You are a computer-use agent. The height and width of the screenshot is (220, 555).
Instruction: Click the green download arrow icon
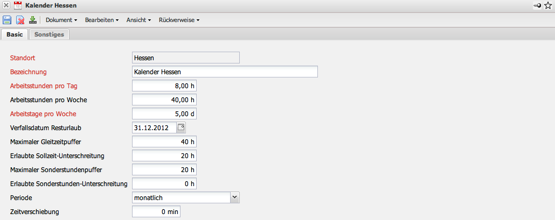(32, 20)
